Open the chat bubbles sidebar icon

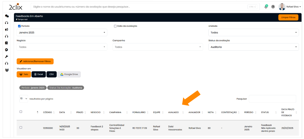pyautogui.click(x=7, y=16)
